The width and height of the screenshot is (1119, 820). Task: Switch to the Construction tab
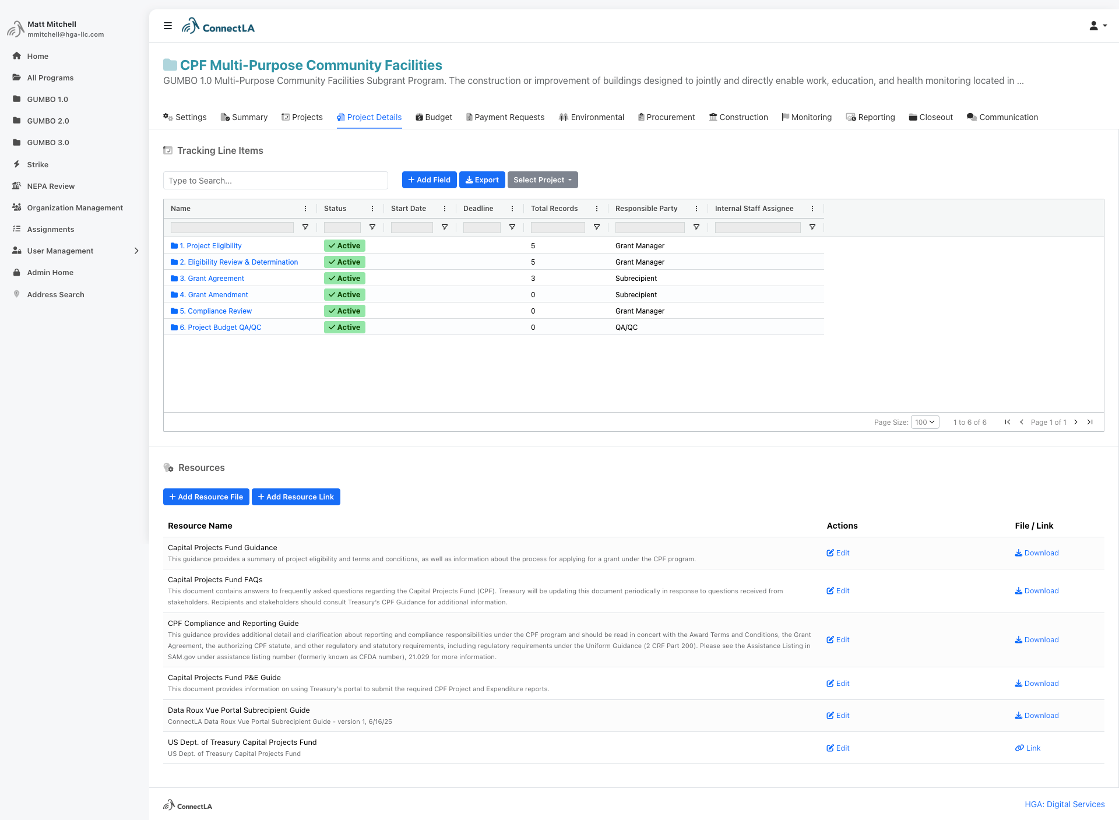[x=738, y=117]
